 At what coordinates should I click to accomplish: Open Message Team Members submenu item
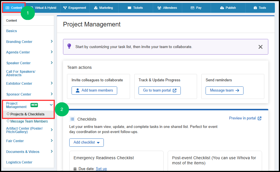[29, 121]
